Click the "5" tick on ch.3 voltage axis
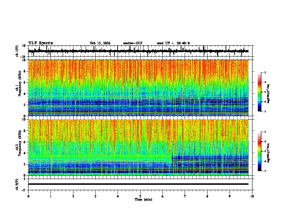 pos(25,179)
